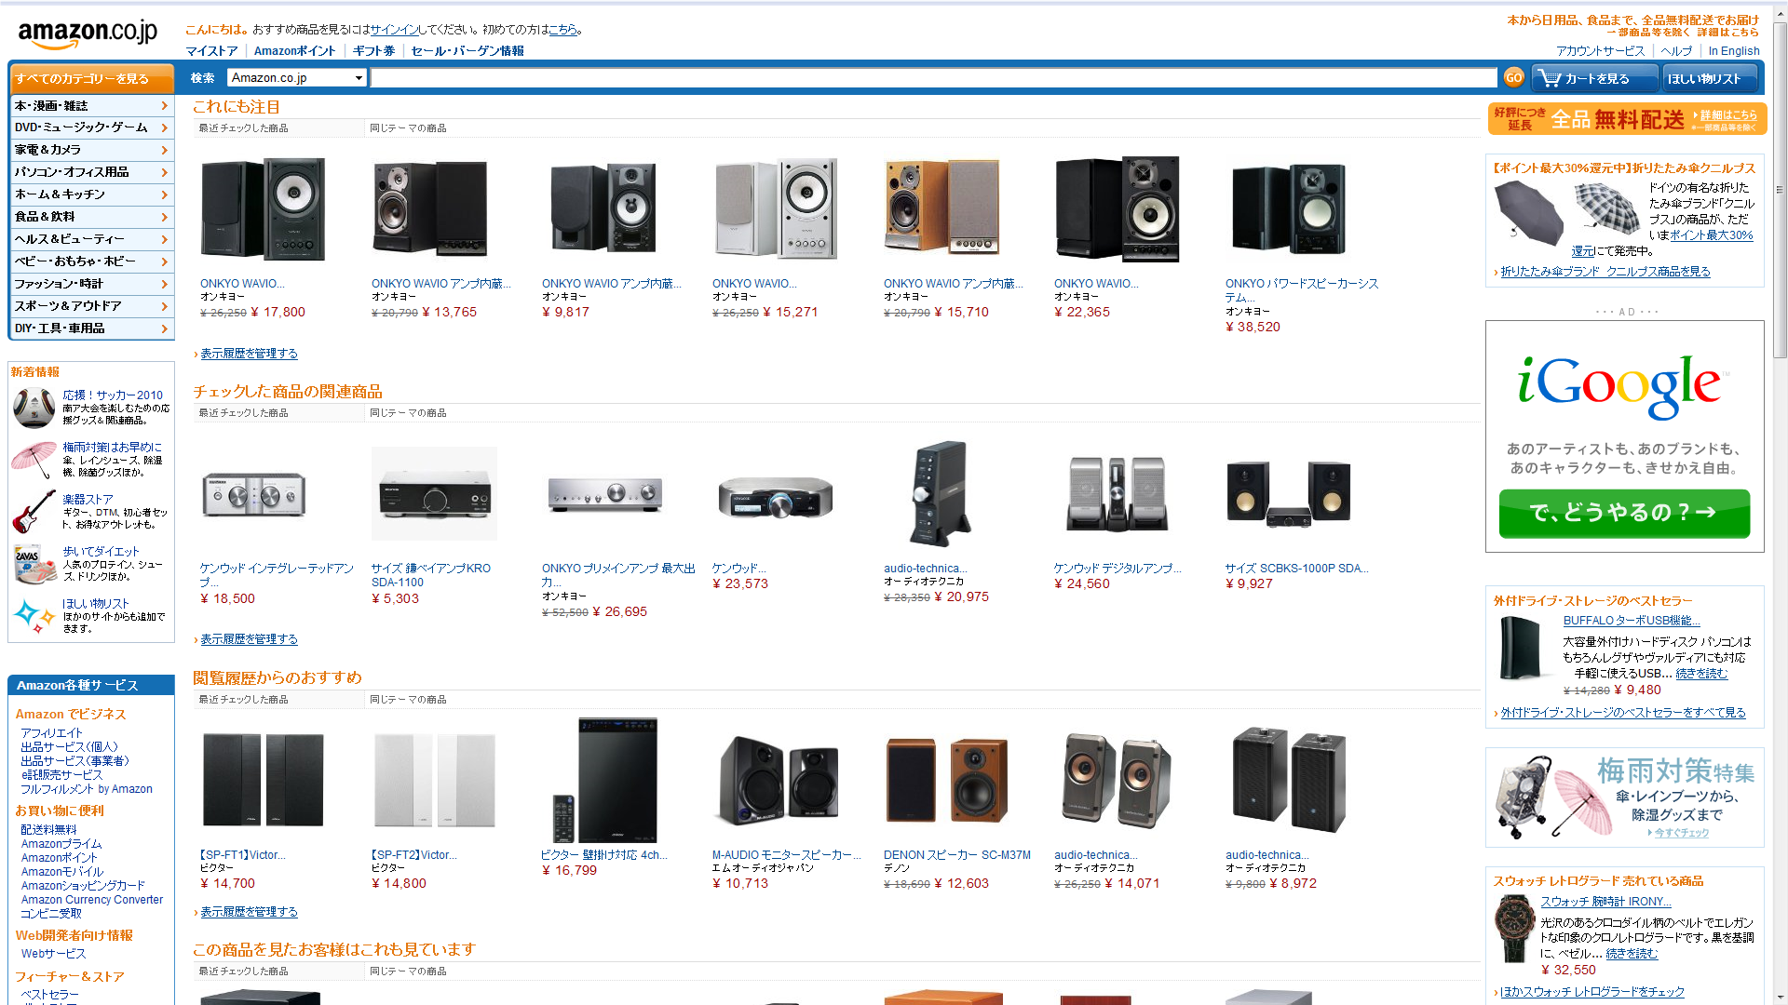The width and height of the screenshot is (1788, 1005).
Task: Click the soccer ball icon under 新着情報
Action: tap(34, 408)
